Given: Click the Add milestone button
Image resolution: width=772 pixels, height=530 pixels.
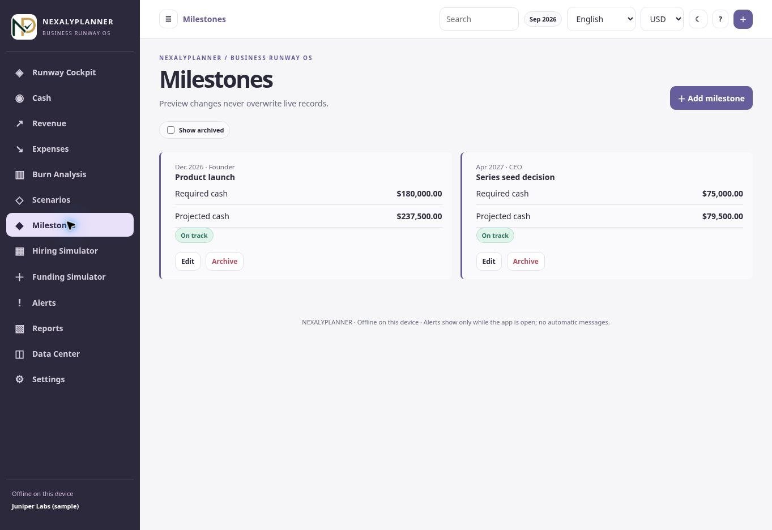Looking at the screenshot, I should click(711, 98).
